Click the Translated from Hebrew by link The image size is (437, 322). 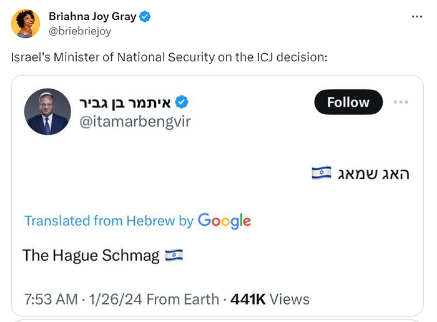click(109, 221)
